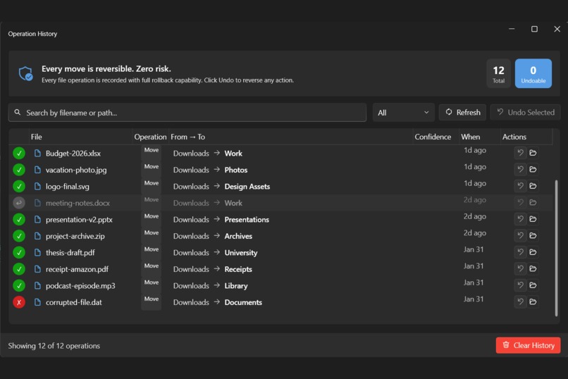The image size is (568, 379).
Task: Click the Design Assets destination
Action: [247, 187]
